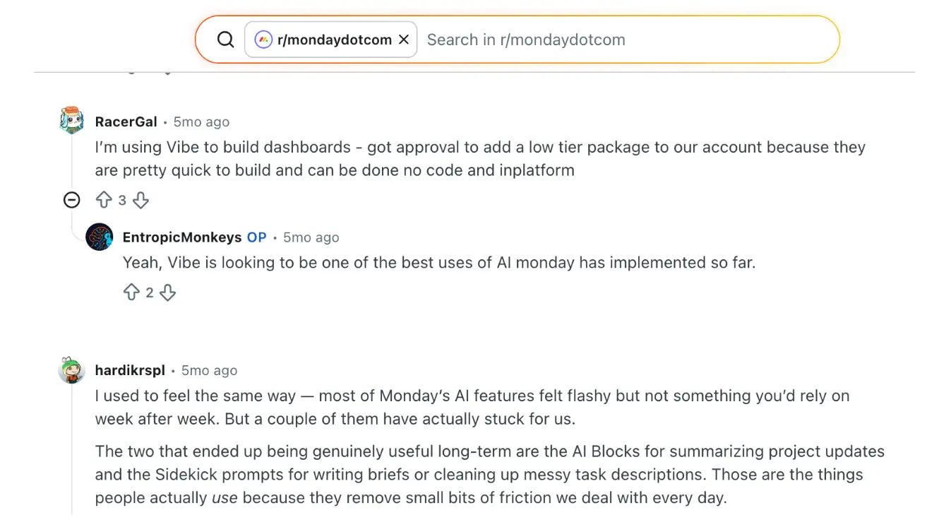This screenshot has width=939, height=527.
Task: Downvote EntropicMonkeys' reply
Action: point(168,292)
